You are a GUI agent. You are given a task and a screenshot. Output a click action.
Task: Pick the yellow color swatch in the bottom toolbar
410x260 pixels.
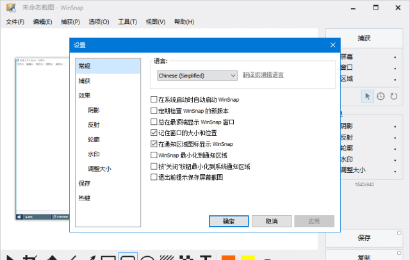(248, 257)
